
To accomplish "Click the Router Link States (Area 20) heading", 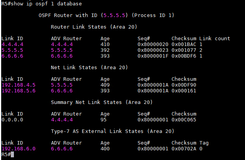I will click(94, 27).
